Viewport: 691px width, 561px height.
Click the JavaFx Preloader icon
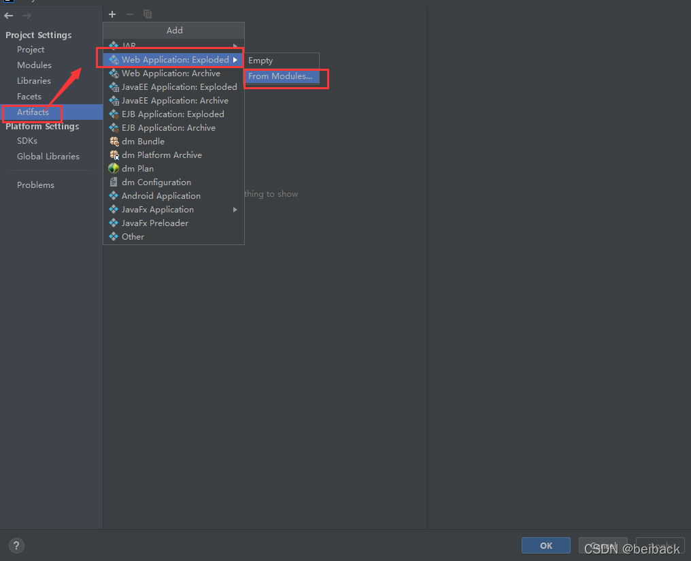pos(114,223)
